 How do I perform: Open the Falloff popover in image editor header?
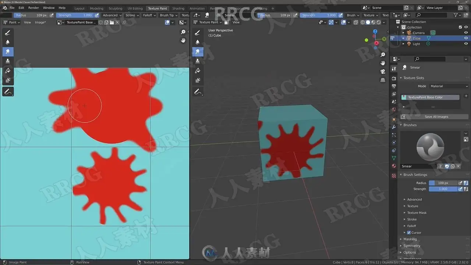(x=149, y=15)
